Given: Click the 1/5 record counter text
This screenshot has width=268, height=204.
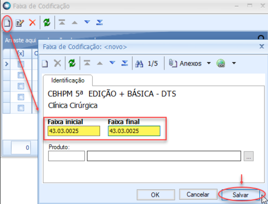Looking at the screenshot, I should [x=153, y=64].
